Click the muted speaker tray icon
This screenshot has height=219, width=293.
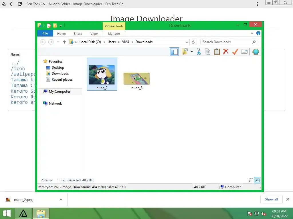point(264,214)
